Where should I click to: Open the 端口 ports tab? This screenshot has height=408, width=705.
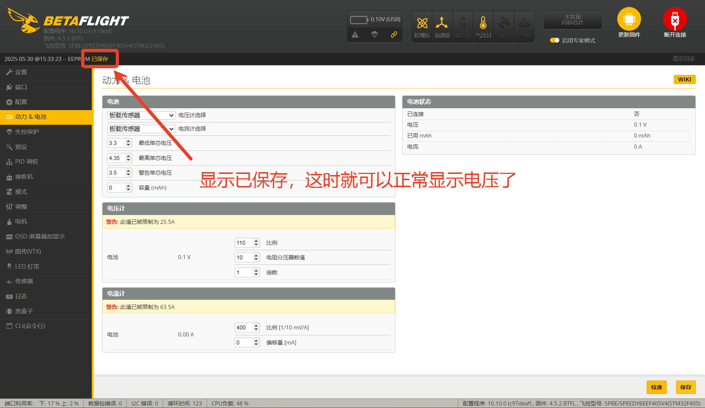(46, 87)
